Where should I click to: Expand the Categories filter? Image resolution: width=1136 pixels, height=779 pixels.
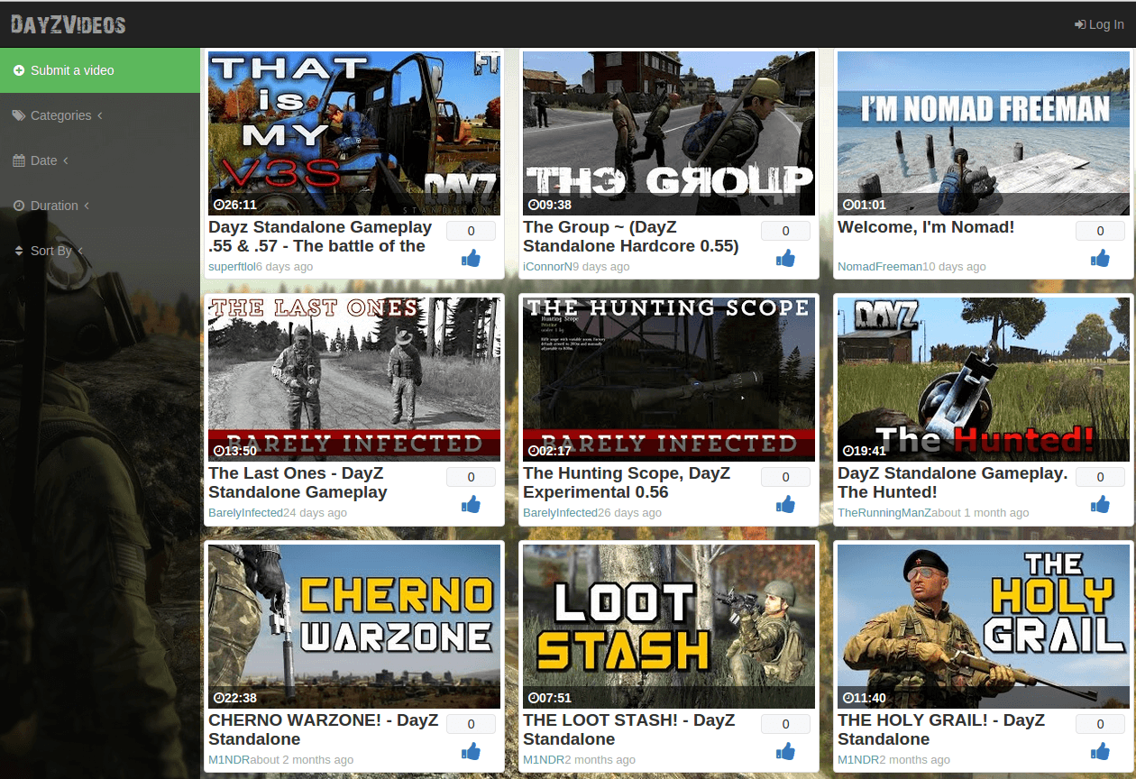[100, 115]
